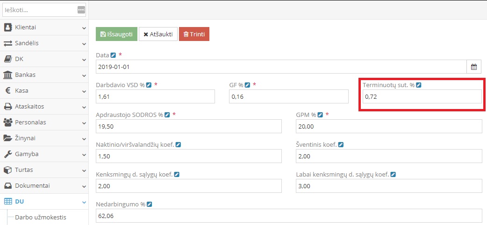This screenshot has height=225, width=487.
Task: Click edit pencil icon next to GF %
Action: tap(247, 85)
